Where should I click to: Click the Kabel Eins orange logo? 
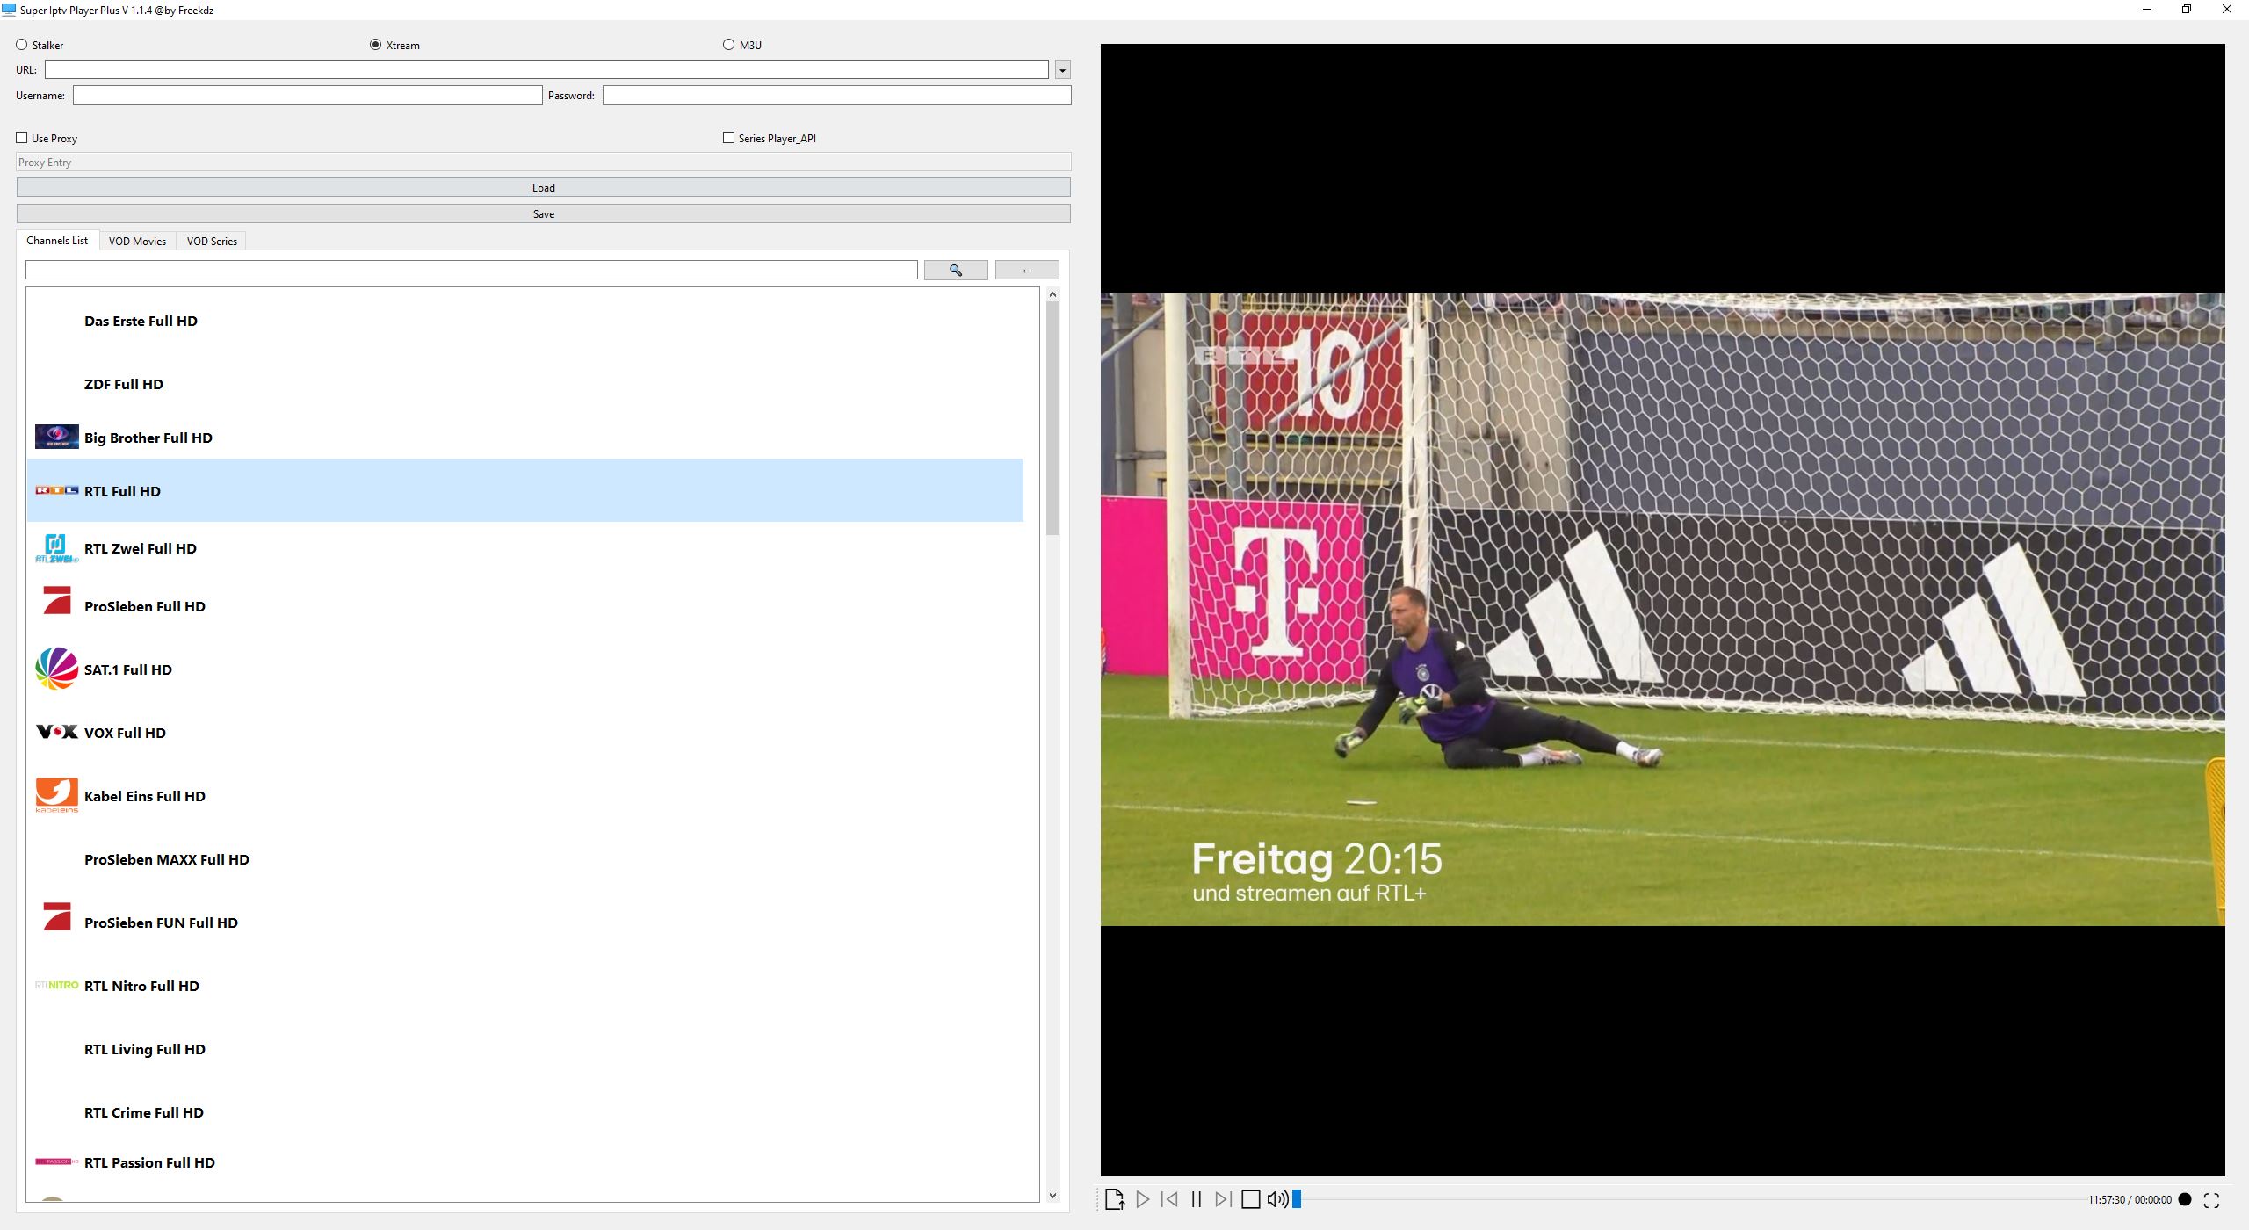tap(56, 795)
